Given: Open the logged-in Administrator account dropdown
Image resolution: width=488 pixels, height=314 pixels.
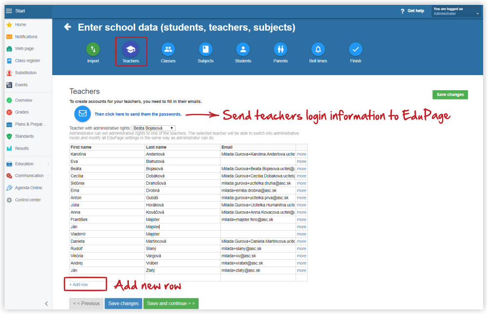Looking at the screenshot, I should coord(456,11).
